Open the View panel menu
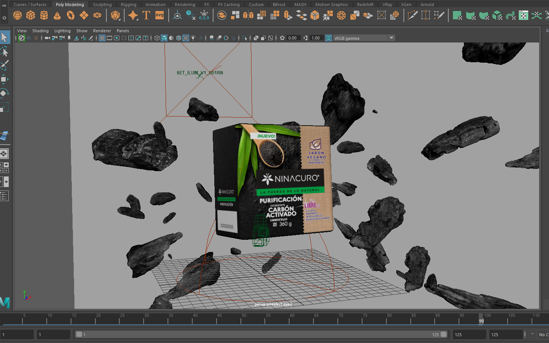The height and width of the screenshot is (343, 549). click(x=22, y=31)
